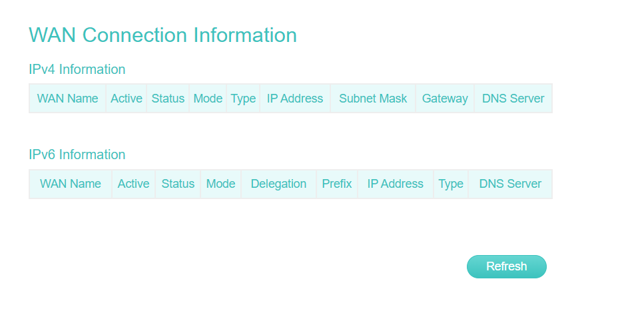The width and height of the screenshot is (620, 315).
Task: Click the Refresh button
Action: (506, 266)
